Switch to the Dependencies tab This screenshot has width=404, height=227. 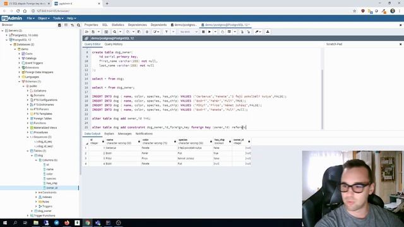click(x=138, y=25)
